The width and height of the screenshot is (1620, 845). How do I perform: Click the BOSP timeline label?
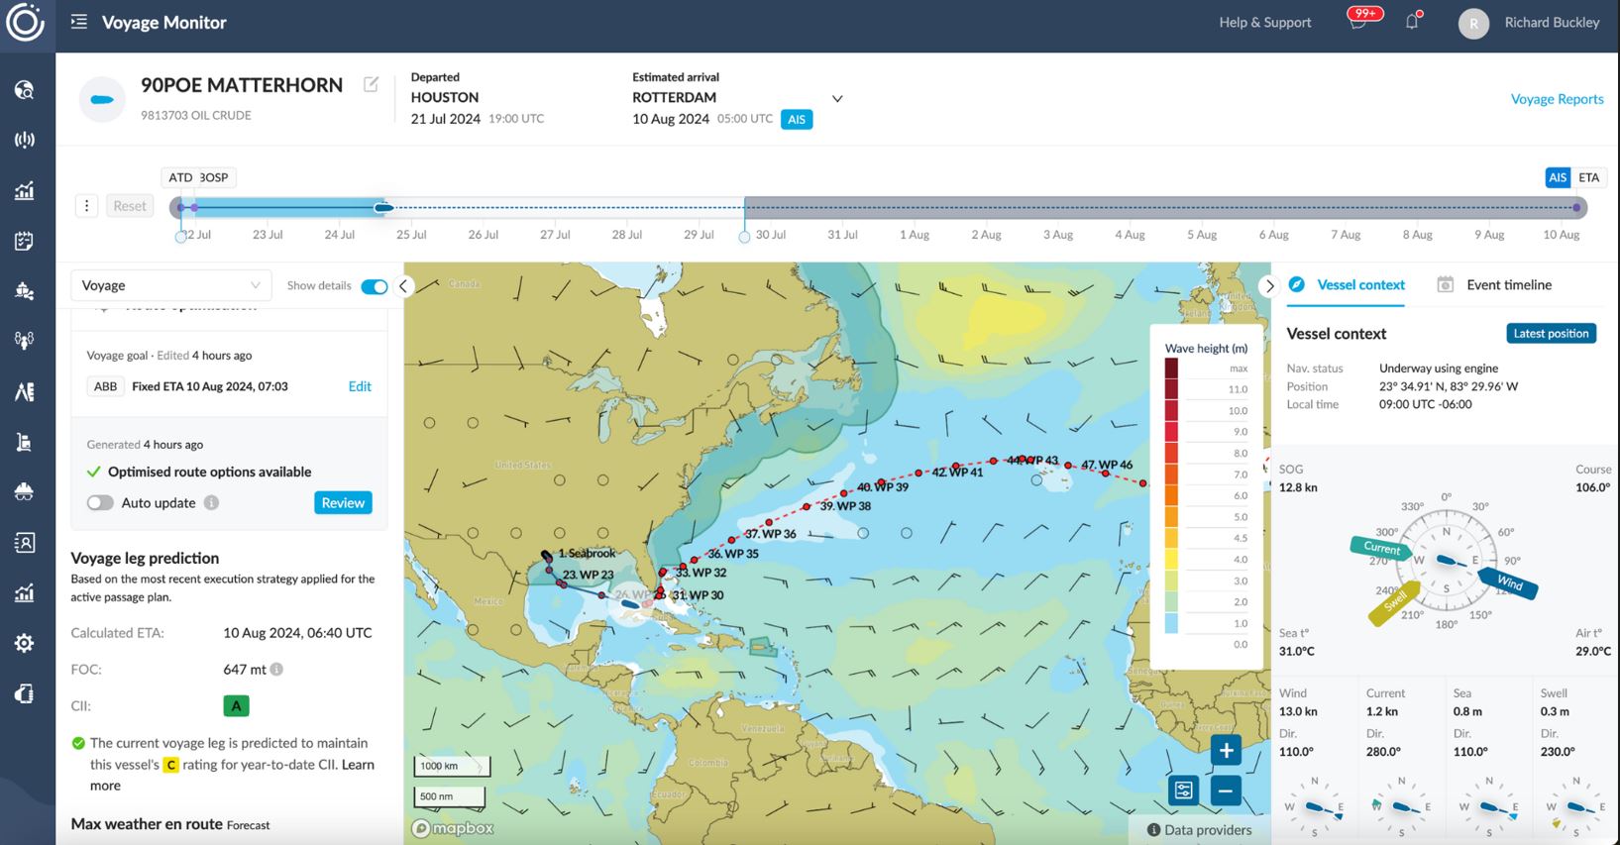point(215,177)
